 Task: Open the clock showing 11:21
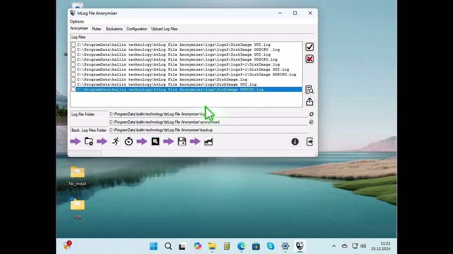tap(381, 246)
